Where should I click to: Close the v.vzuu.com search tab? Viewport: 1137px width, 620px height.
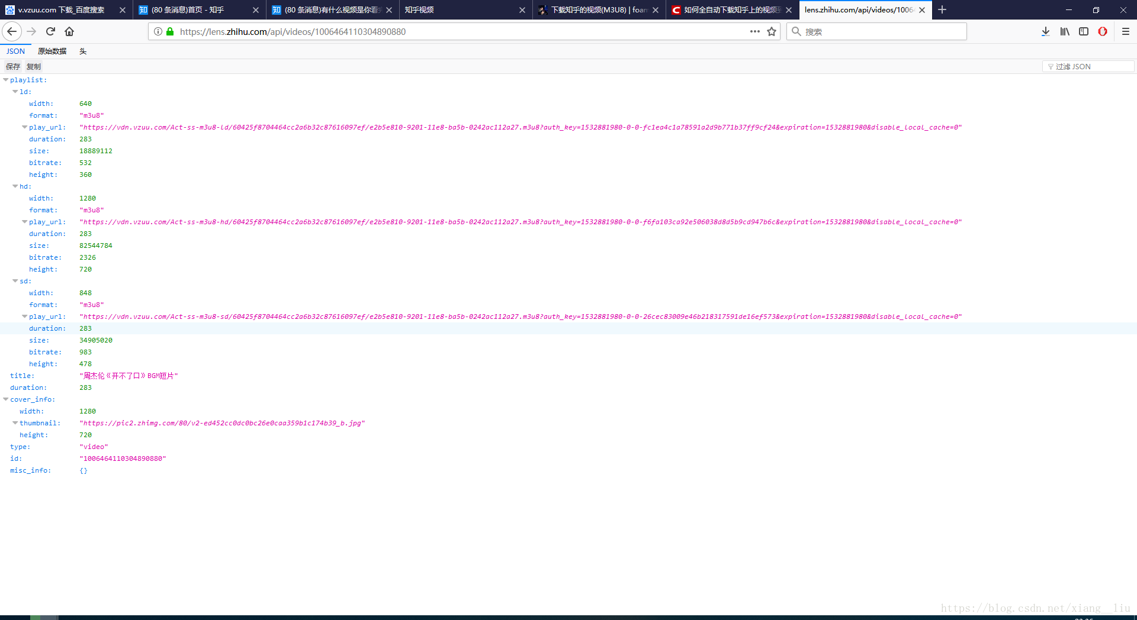pos(123,10)
